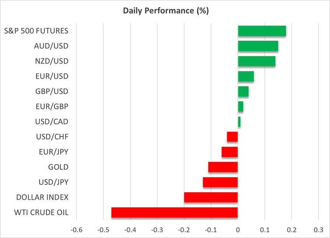Click the red EUR/JPY bar
The image size is (330, 238).
point(230,152)
